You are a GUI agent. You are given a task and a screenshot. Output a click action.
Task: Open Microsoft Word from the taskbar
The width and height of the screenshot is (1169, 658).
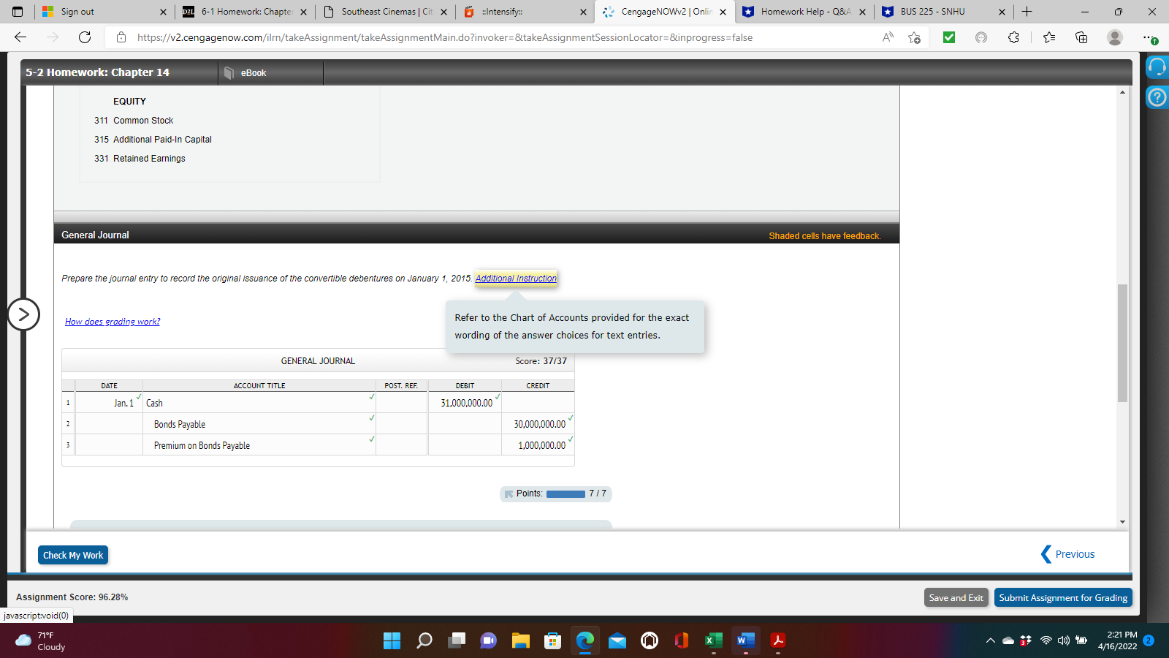pos(745,640)
